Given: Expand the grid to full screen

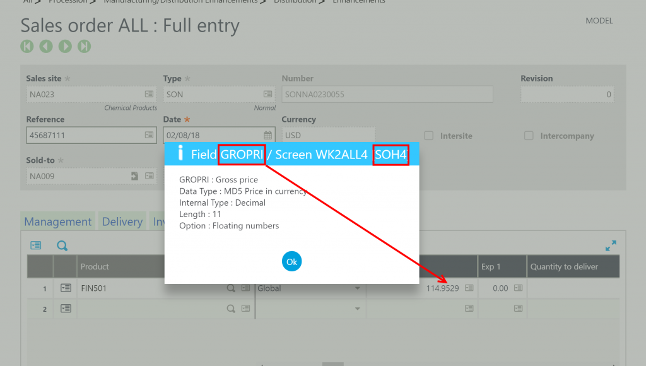Looking at the screenshot, I should (611, 245).
